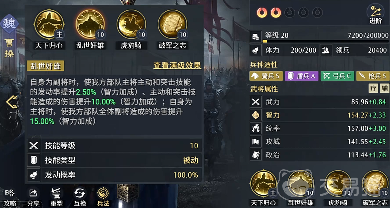The image size is (390, 208).
Task: Click the 魏 faction badge
Action: point(10,24)
